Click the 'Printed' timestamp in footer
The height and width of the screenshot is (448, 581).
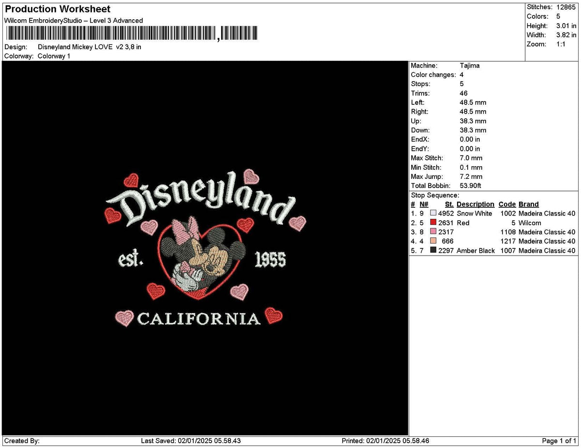tap(385, 441)
